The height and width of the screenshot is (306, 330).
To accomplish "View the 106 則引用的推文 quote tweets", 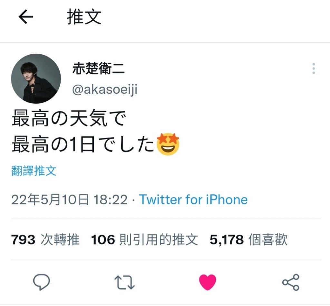I will [x=145, y=239].
